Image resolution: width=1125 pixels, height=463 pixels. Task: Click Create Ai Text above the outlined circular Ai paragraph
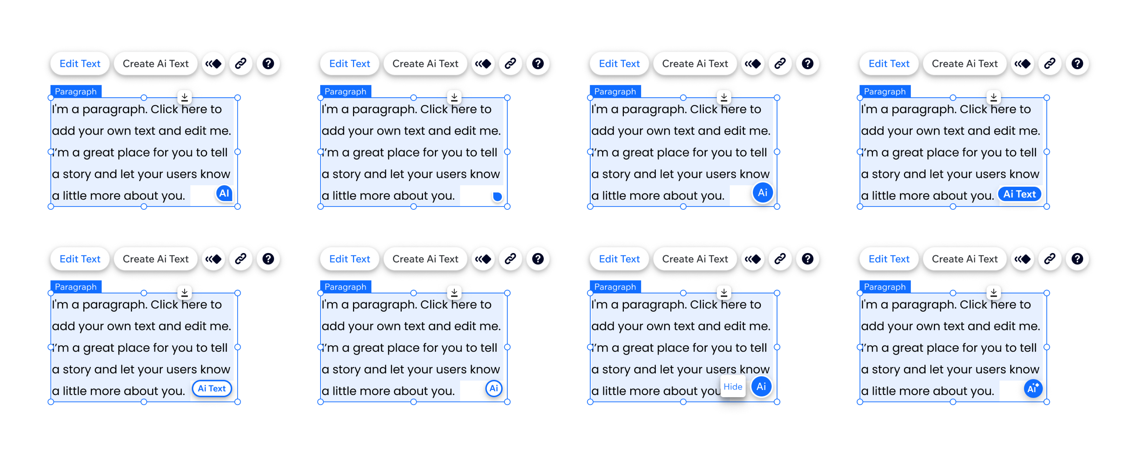[x=425, y=259]
